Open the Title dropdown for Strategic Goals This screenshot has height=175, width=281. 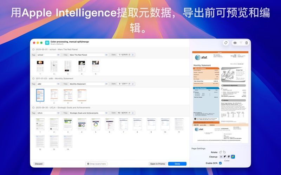click(106, 113)
